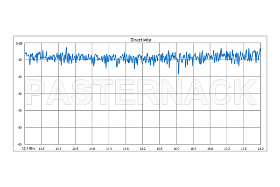Select the -60 y-axis label
This screenshot has width=280, height=187.
pyautogui.click(x=20, y=144)
